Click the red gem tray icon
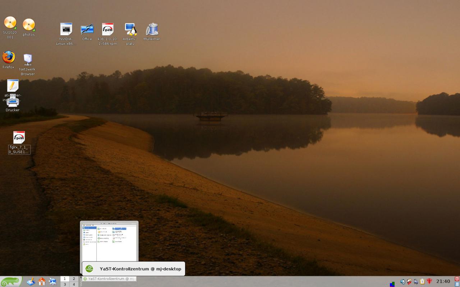 click(x=429, y=282)
